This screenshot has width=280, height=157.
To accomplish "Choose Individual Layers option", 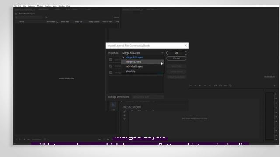I will click(143, 66).
